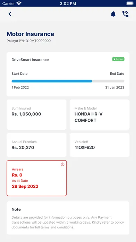Tap the Vehicle# 11OXFB20 card
This screenshot has height=242, width=136.
point(100,145)
